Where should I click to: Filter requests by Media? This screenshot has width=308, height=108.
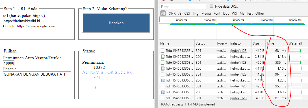pos(206,14)
